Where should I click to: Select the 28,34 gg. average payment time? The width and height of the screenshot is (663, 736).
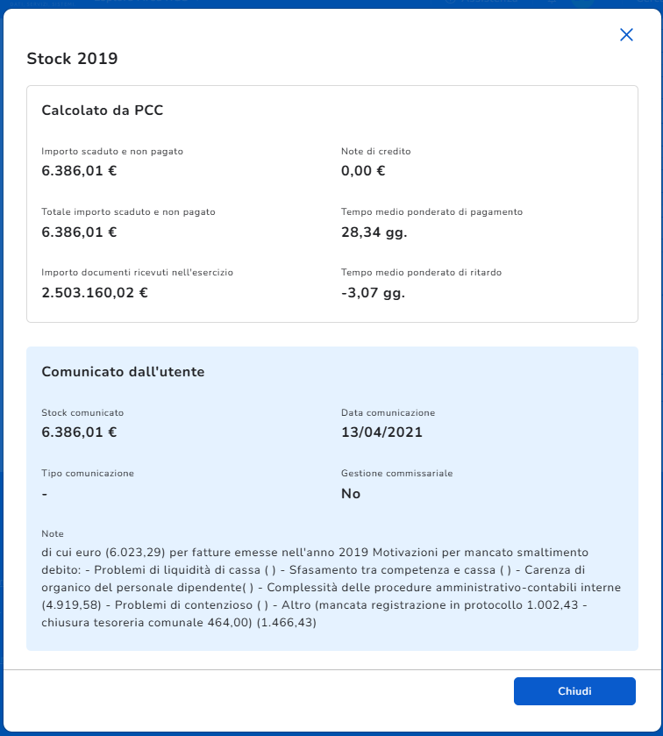click(x=374, y=232)
